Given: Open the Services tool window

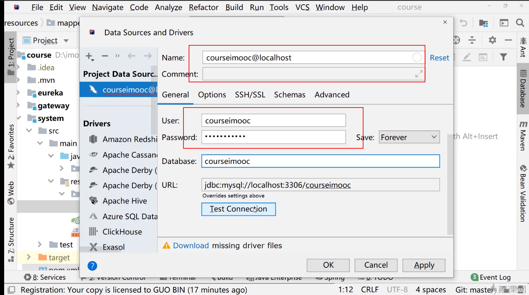Looking at the screenshot, I should [45, 277].
